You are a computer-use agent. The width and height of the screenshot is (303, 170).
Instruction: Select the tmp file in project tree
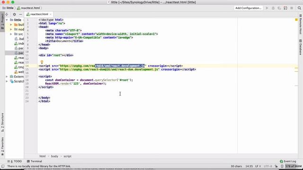[x=19, y=67]
